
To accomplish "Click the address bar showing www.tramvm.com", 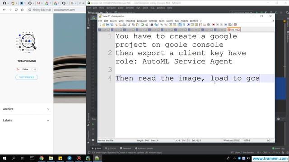I will (64, 10).
